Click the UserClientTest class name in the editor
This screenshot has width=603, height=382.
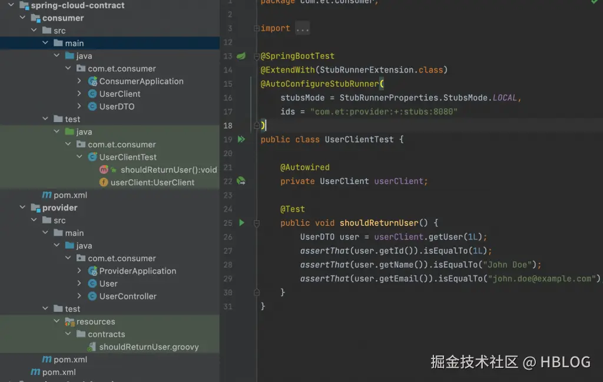[359, 139]
